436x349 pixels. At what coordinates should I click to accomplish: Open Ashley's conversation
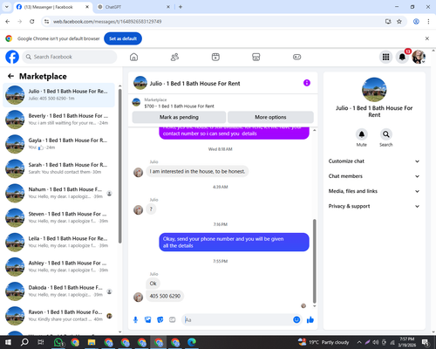(x=58, y=267)
